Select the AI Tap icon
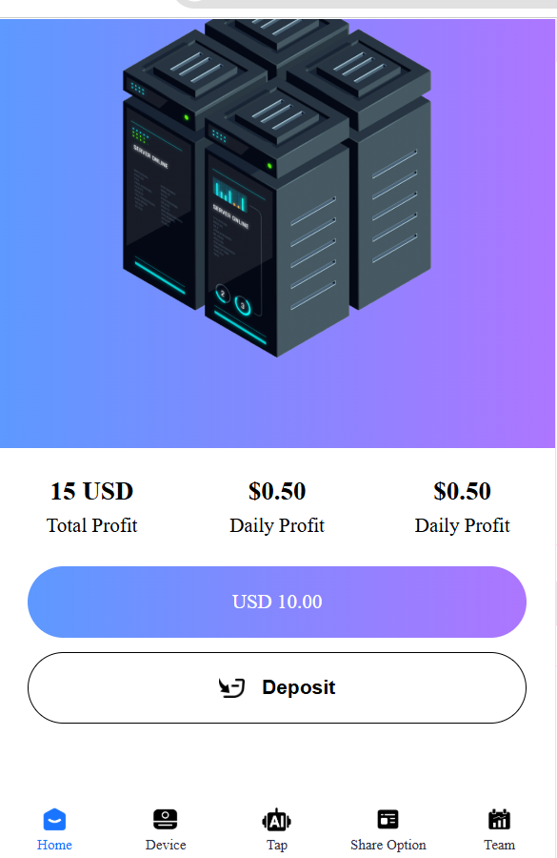Screen dimensions: 557x858 276,820
